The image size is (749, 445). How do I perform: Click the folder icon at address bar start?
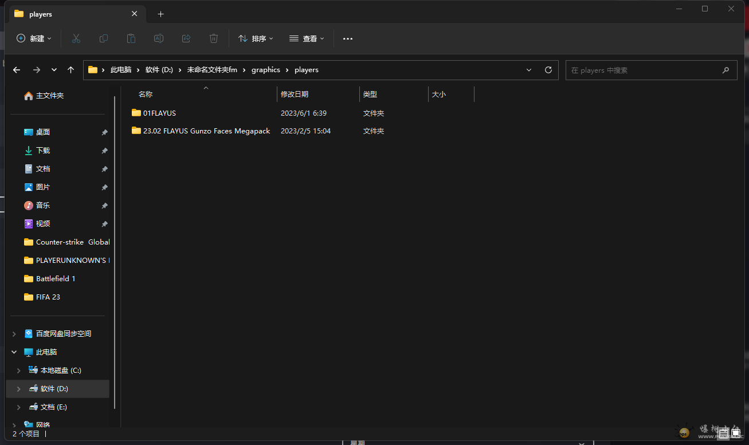93,70
